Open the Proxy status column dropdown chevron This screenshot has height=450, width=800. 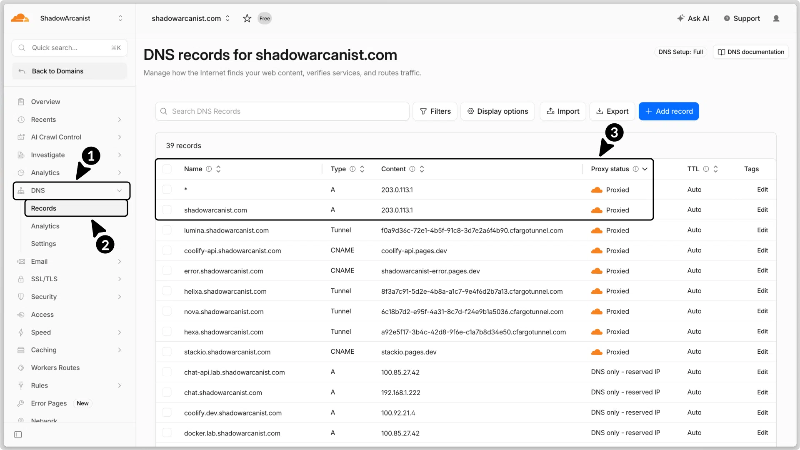(645, 169)
